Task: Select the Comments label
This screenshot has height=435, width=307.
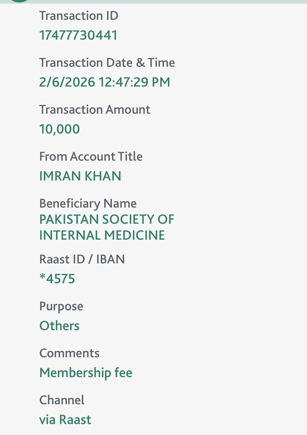Action: [x=69, y=353]
